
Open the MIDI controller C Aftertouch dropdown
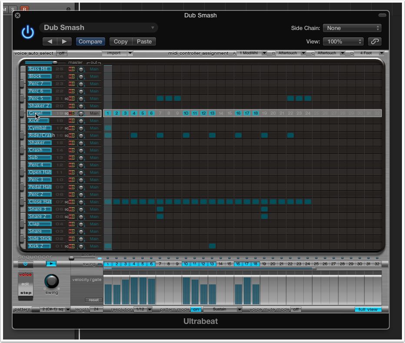(x=330, y=53)
